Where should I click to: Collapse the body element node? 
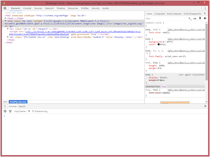tap(5, 21)
